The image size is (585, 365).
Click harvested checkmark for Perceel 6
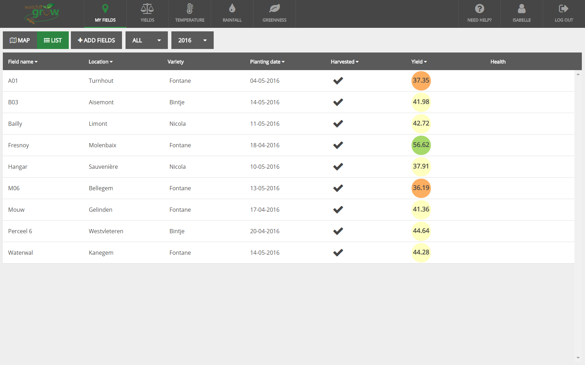click(338, 231)
